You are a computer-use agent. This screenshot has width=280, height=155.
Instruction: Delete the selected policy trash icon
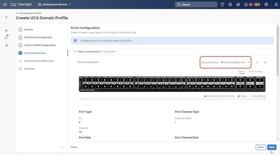coord(265,62)
